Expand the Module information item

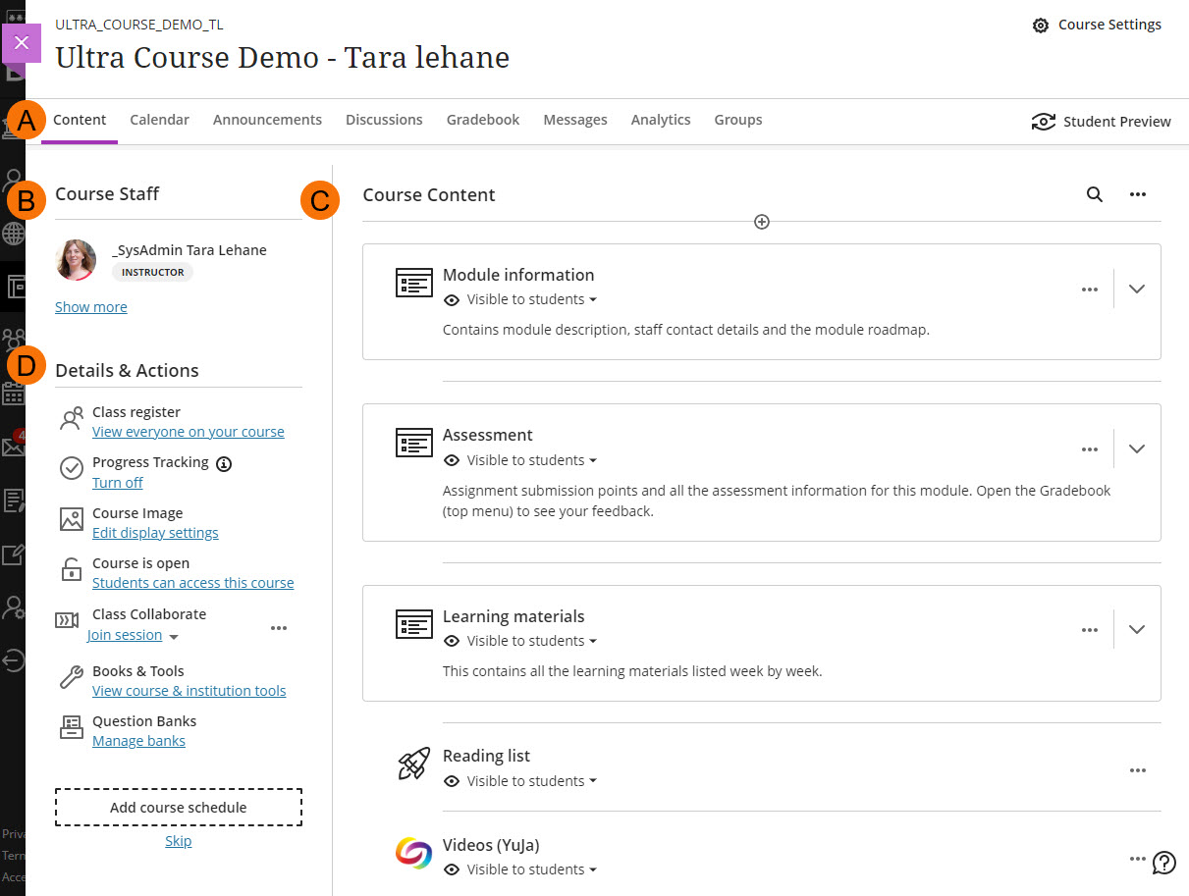(1136, 289)
